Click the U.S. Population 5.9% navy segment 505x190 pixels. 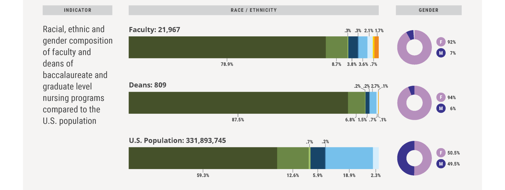point(317,158)
